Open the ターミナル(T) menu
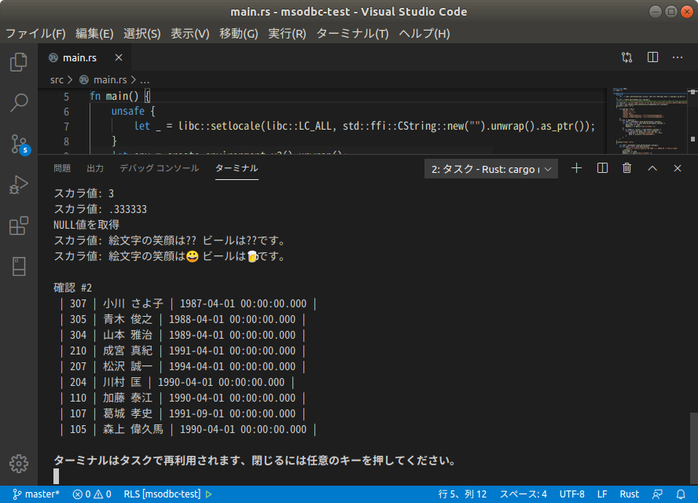 tap(353, 34)
